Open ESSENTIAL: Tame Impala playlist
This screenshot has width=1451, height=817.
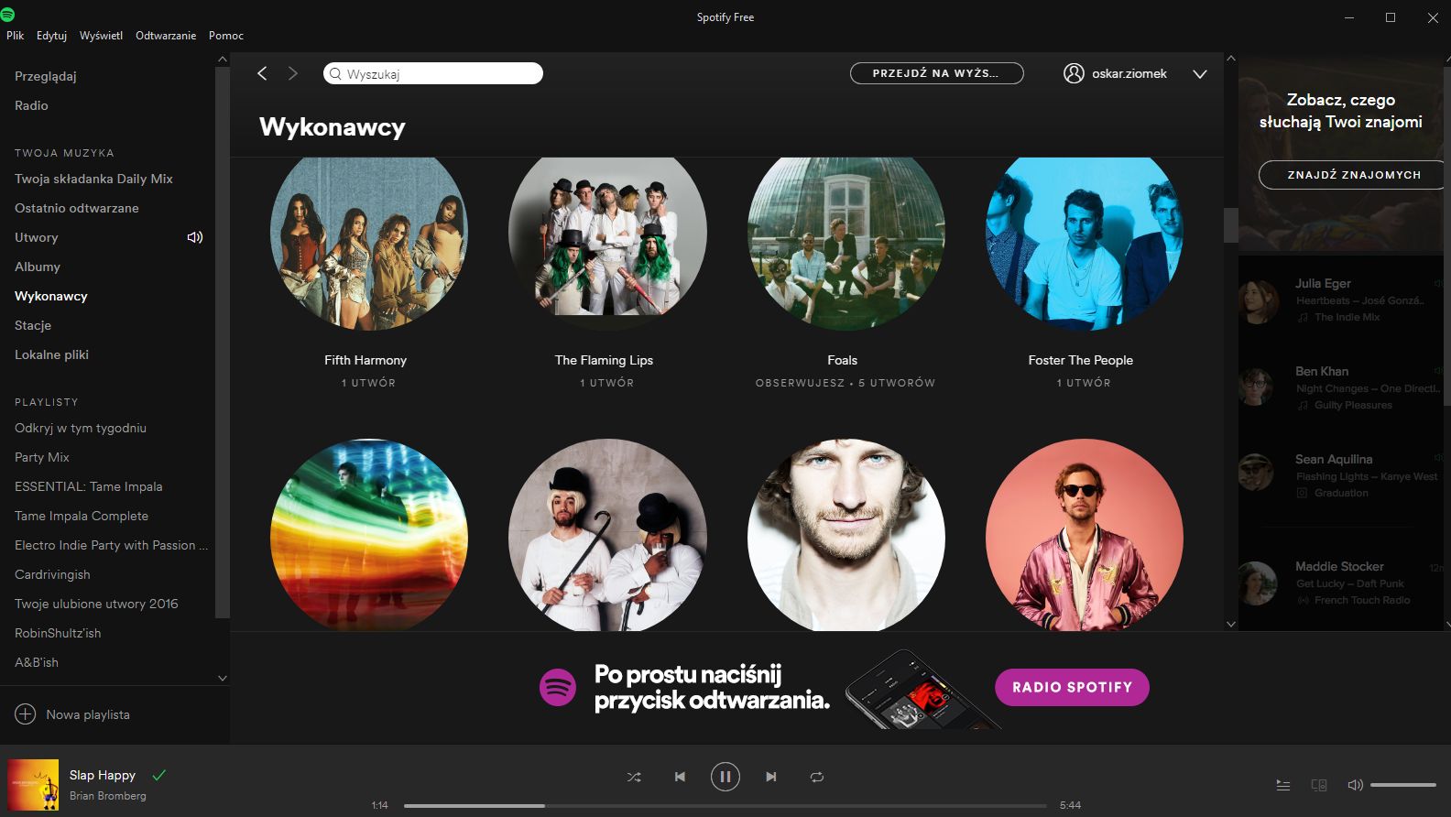pyautogui.click(x=89, y=486)
